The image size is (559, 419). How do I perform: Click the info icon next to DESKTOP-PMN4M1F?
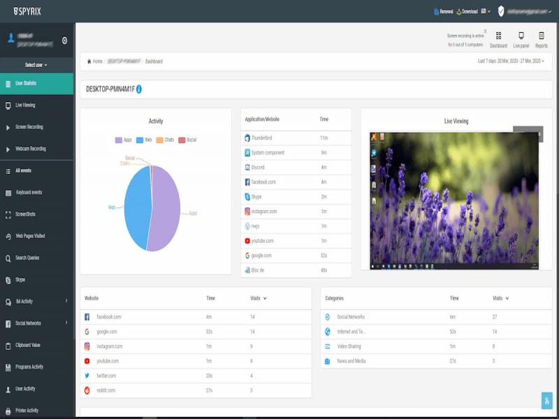tap(139, 89)
